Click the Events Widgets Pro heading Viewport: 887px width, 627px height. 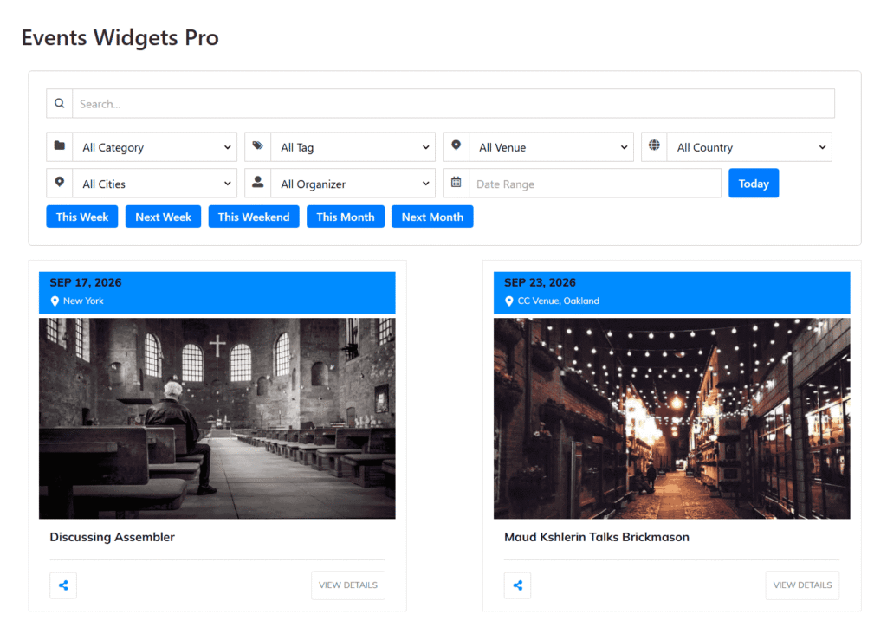[120, 38]
